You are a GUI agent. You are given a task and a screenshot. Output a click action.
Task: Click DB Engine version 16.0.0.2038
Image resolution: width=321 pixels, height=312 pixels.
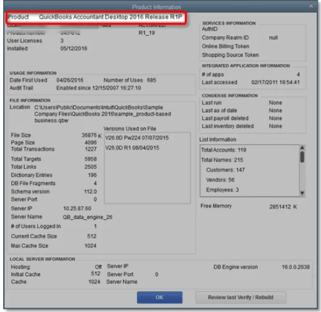296,267
